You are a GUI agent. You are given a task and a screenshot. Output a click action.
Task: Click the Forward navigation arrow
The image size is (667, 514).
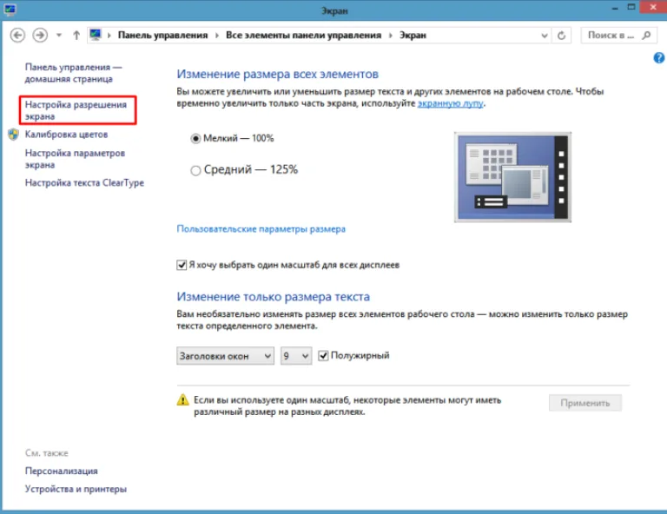tap(41, 36)
